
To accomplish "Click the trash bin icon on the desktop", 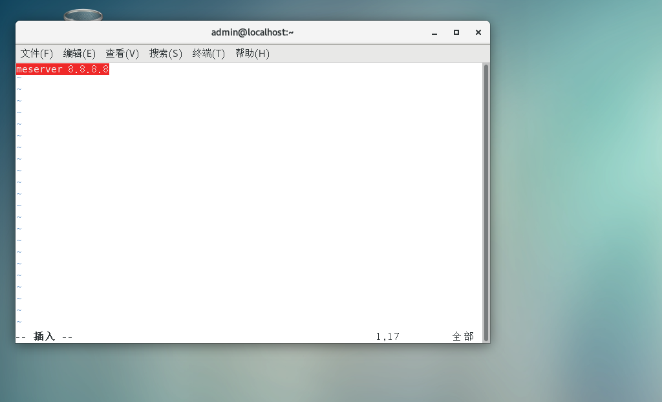I will (x=83, y=13).
